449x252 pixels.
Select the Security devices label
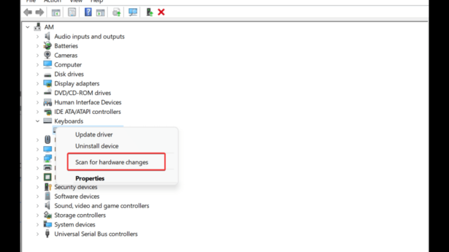[x=76, y=187]
